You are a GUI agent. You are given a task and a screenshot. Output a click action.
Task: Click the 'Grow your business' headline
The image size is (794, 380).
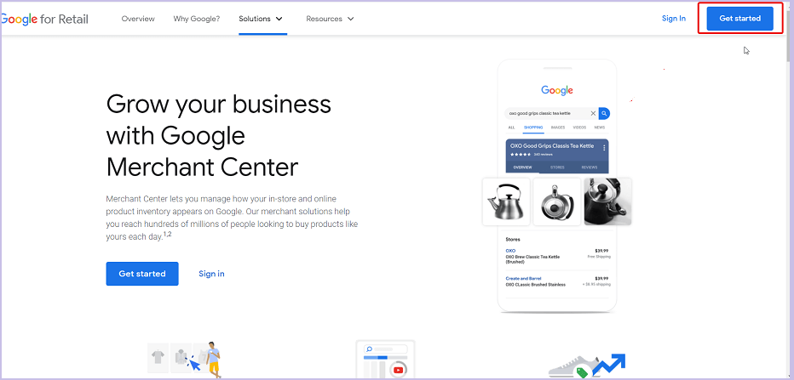(x=218, y=135)
